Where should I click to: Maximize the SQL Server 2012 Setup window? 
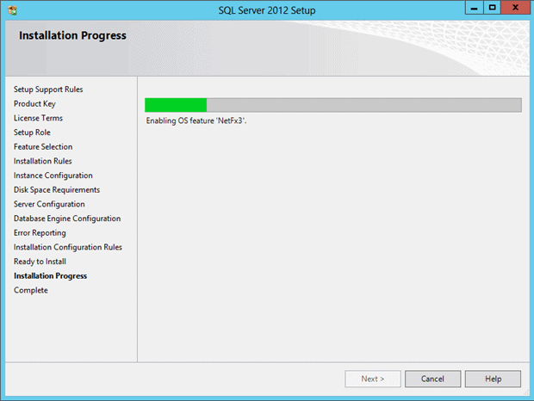(x=492, y=8)
